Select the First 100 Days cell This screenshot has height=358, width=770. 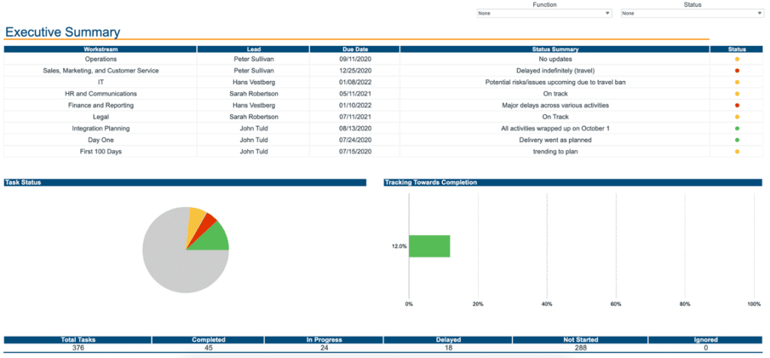101,152
